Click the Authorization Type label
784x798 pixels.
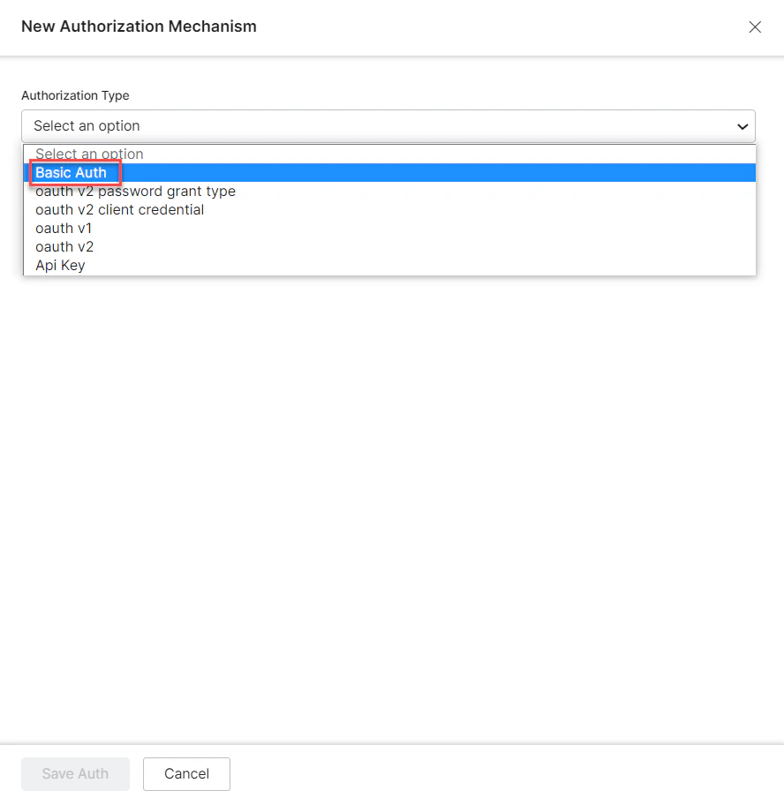75,95
